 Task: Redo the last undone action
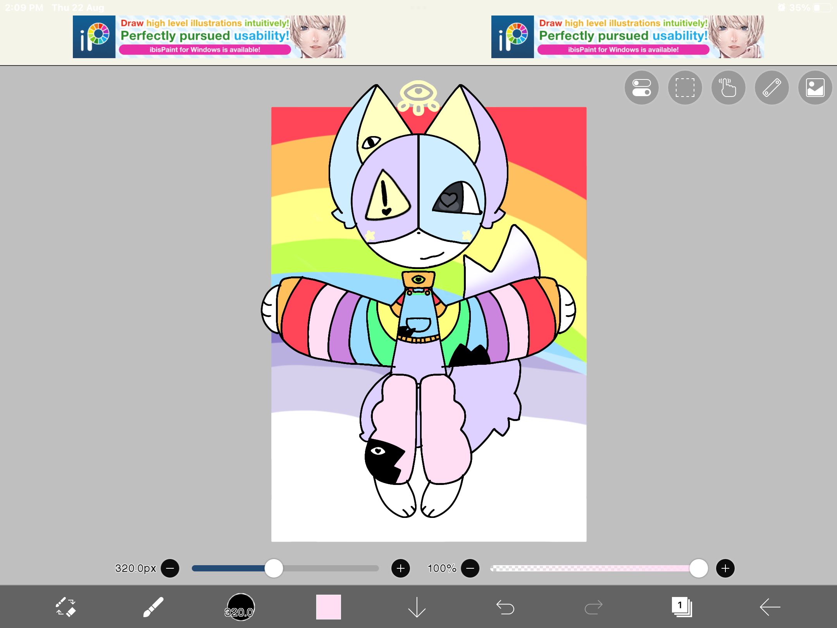tap(593, 607)
